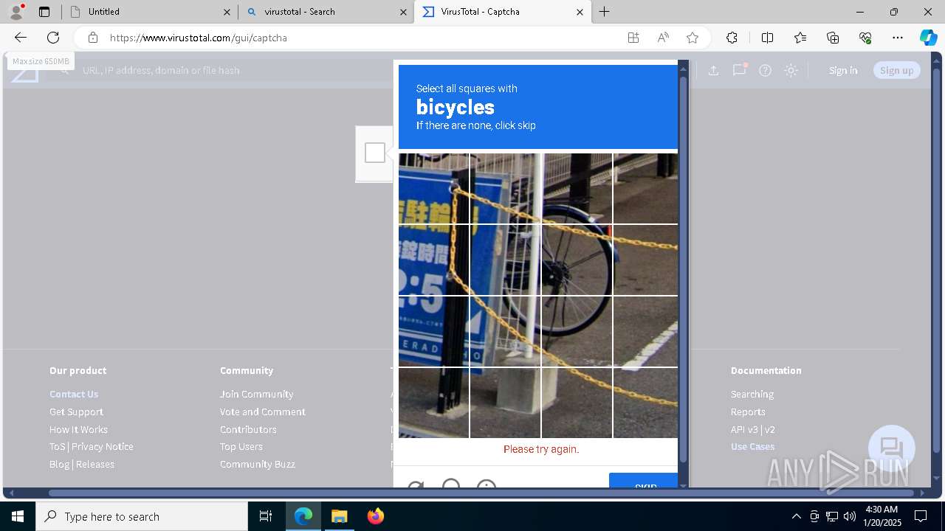Show hidden system tray icons
The image size is (945, 531).
796,516
